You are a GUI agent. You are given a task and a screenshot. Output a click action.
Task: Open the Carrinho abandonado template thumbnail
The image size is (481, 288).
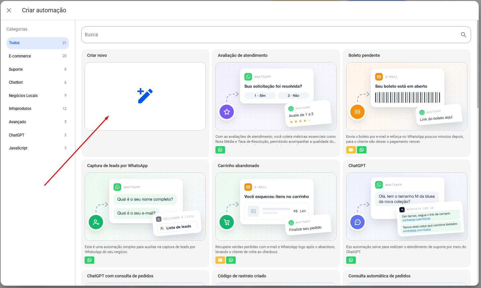point(276,207)
